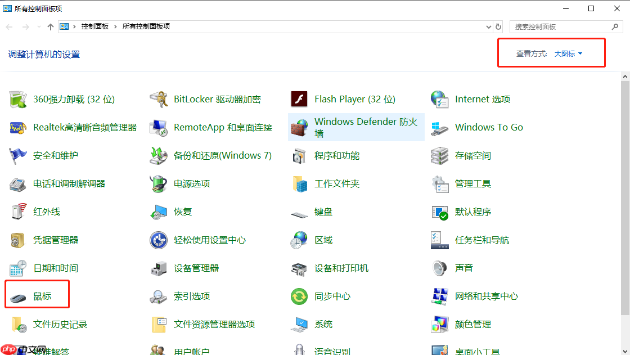
Task: Expand address bar history dropdown arrow
Action: click(489, 27)
